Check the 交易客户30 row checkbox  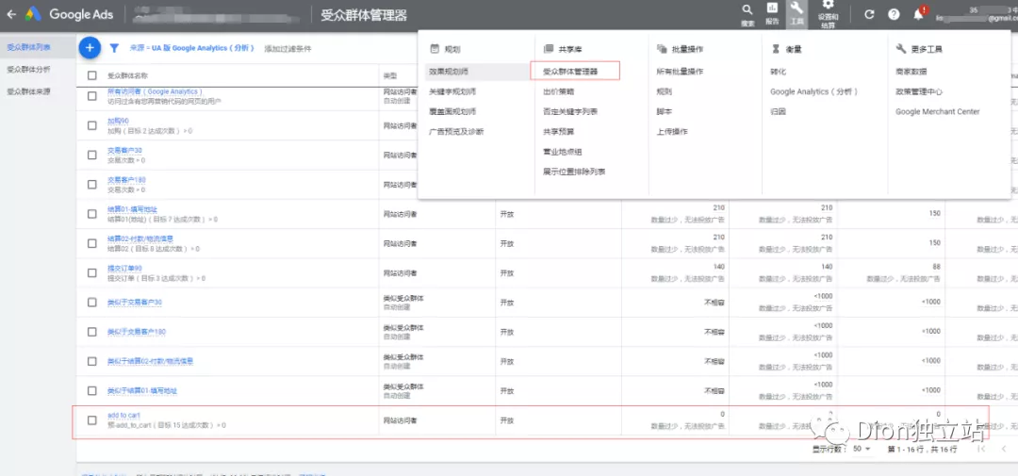91,155
